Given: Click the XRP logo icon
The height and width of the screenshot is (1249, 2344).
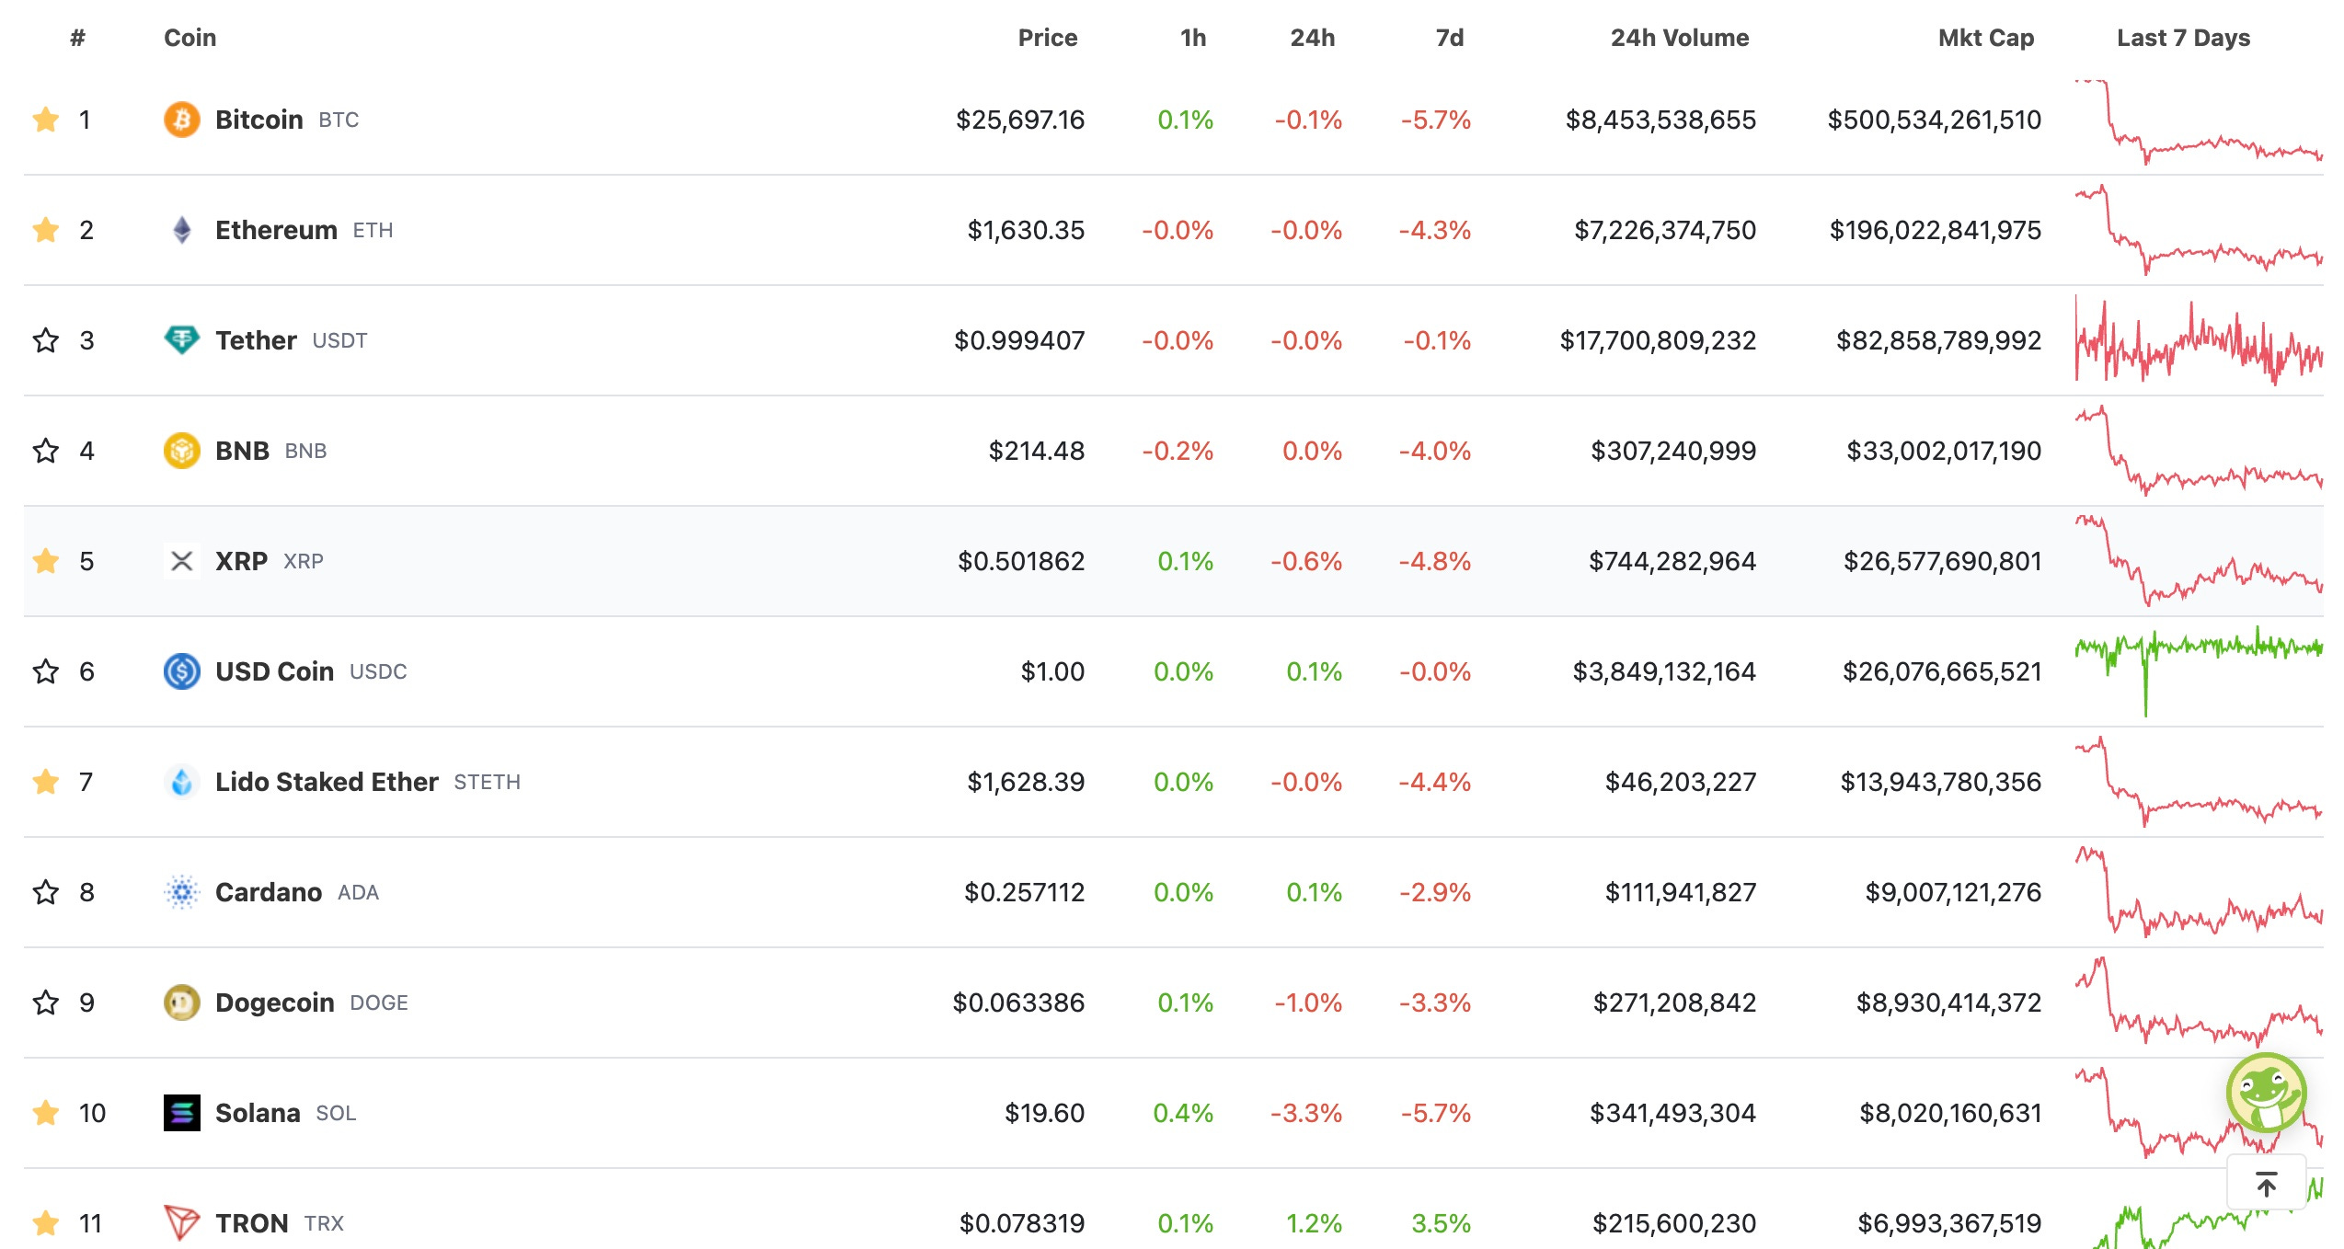Looking at the screenshot, I should tap(182, 561).
